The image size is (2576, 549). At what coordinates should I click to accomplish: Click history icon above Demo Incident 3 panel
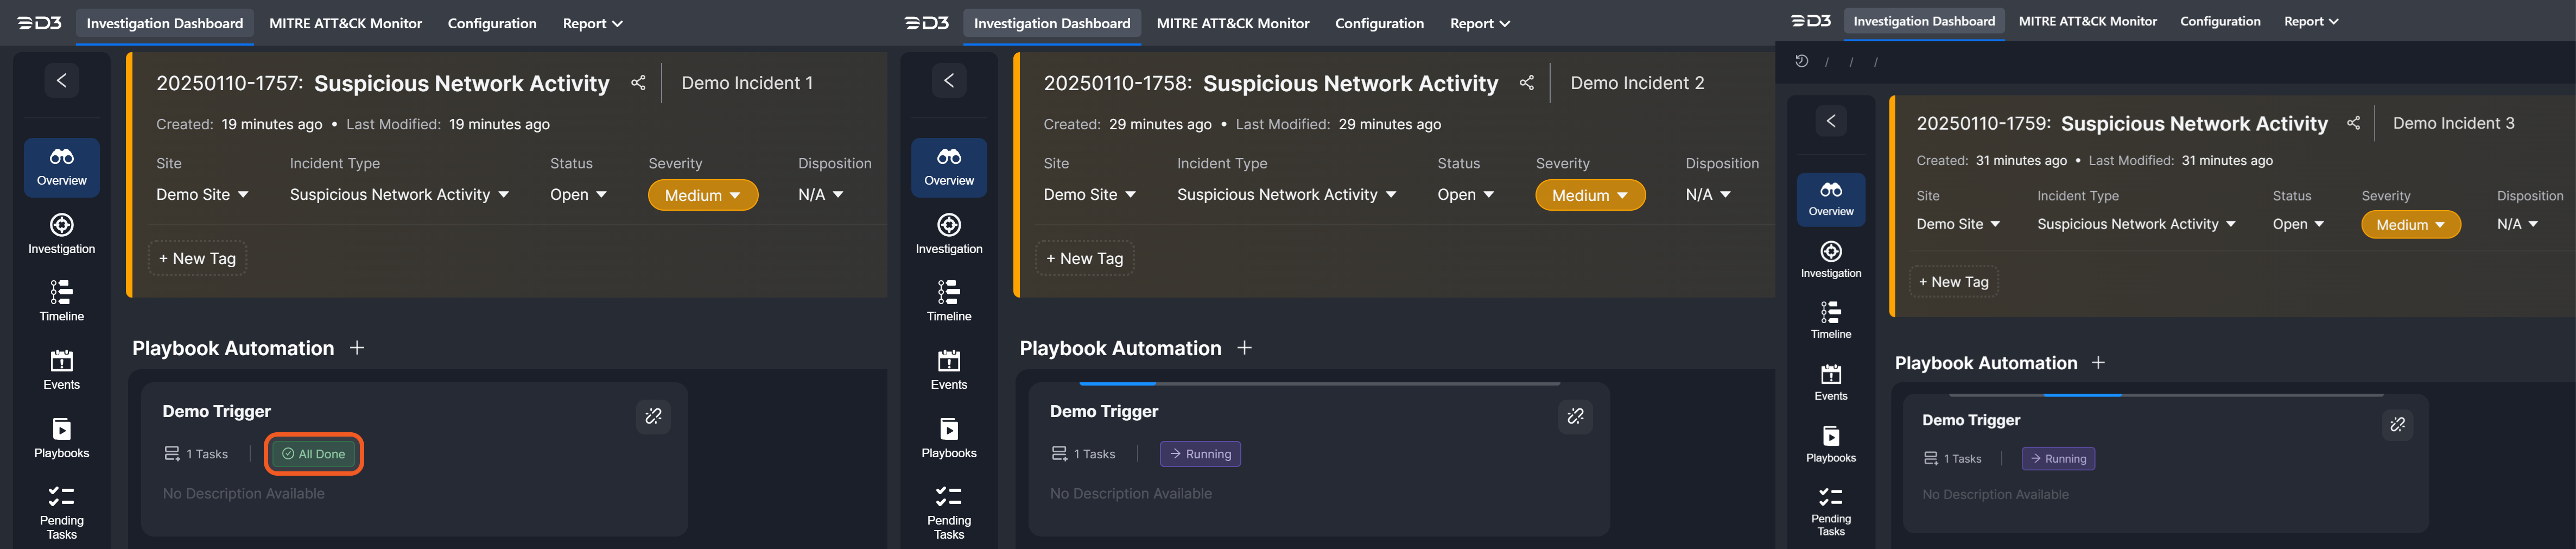click(1801, 61)
